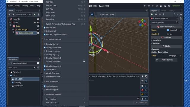Toggle FileSystem split view mode icon

pos(38,63)
